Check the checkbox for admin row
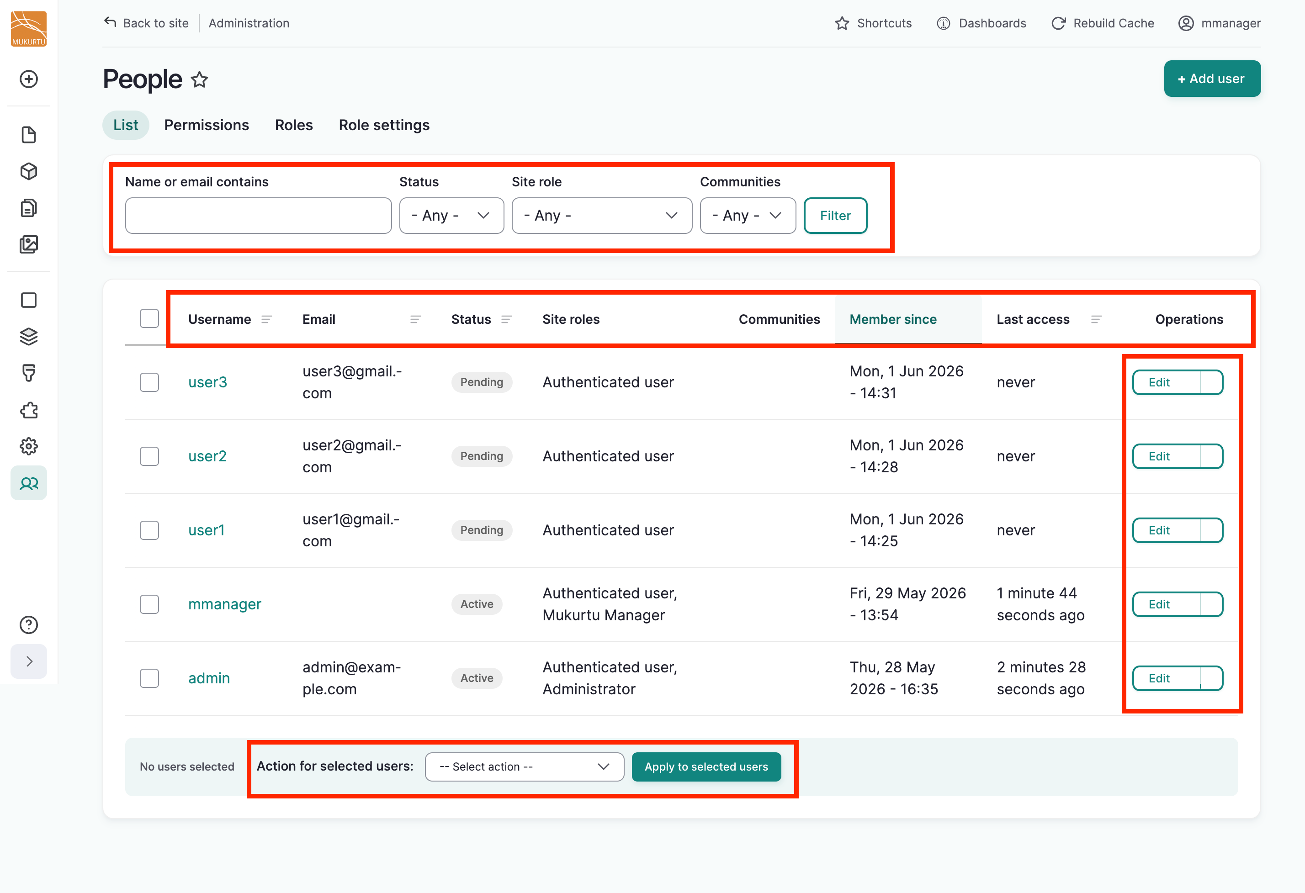 coord(149,679)
